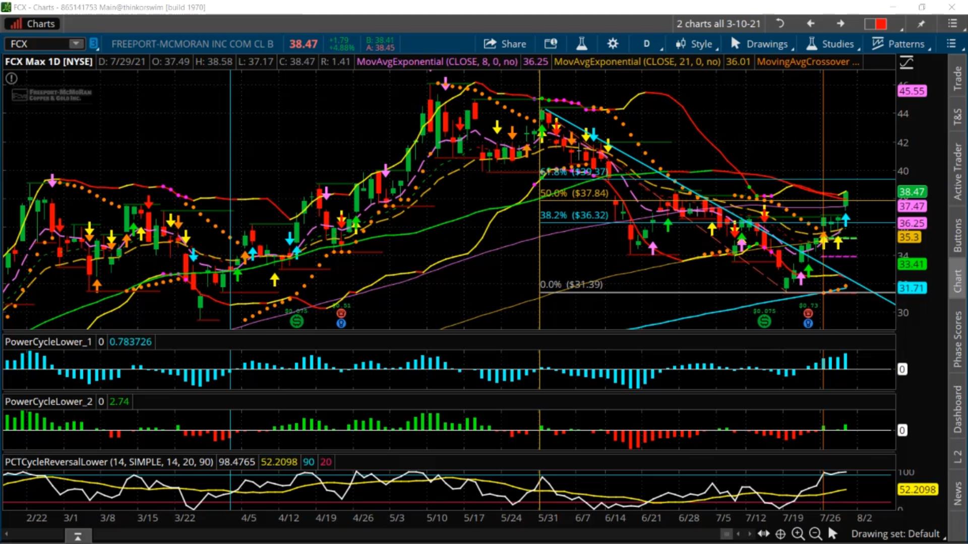Click the MovingAvgCrossover study label
Screen dimensions: 968x544
click(808, 61)
